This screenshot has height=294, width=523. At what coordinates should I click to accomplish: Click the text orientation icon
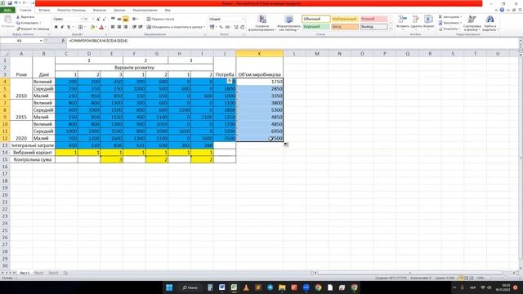pyautogui.click(x=134, y=20)
